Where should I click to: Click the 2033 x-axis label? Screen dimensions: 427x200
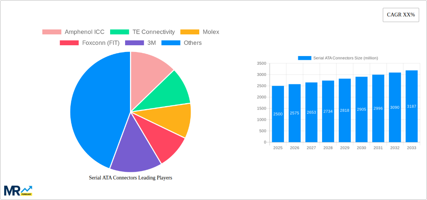pos(412,148)
